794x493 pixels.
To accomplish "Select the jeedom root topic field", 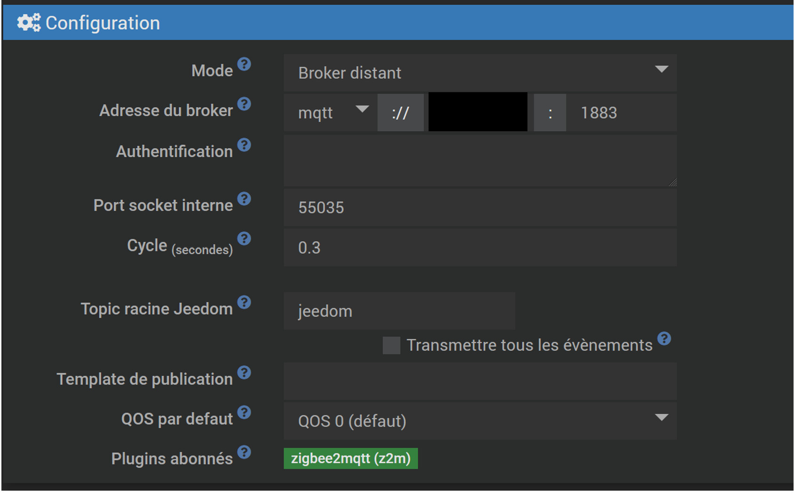I will pyautogui.click(x=398, y=310).
